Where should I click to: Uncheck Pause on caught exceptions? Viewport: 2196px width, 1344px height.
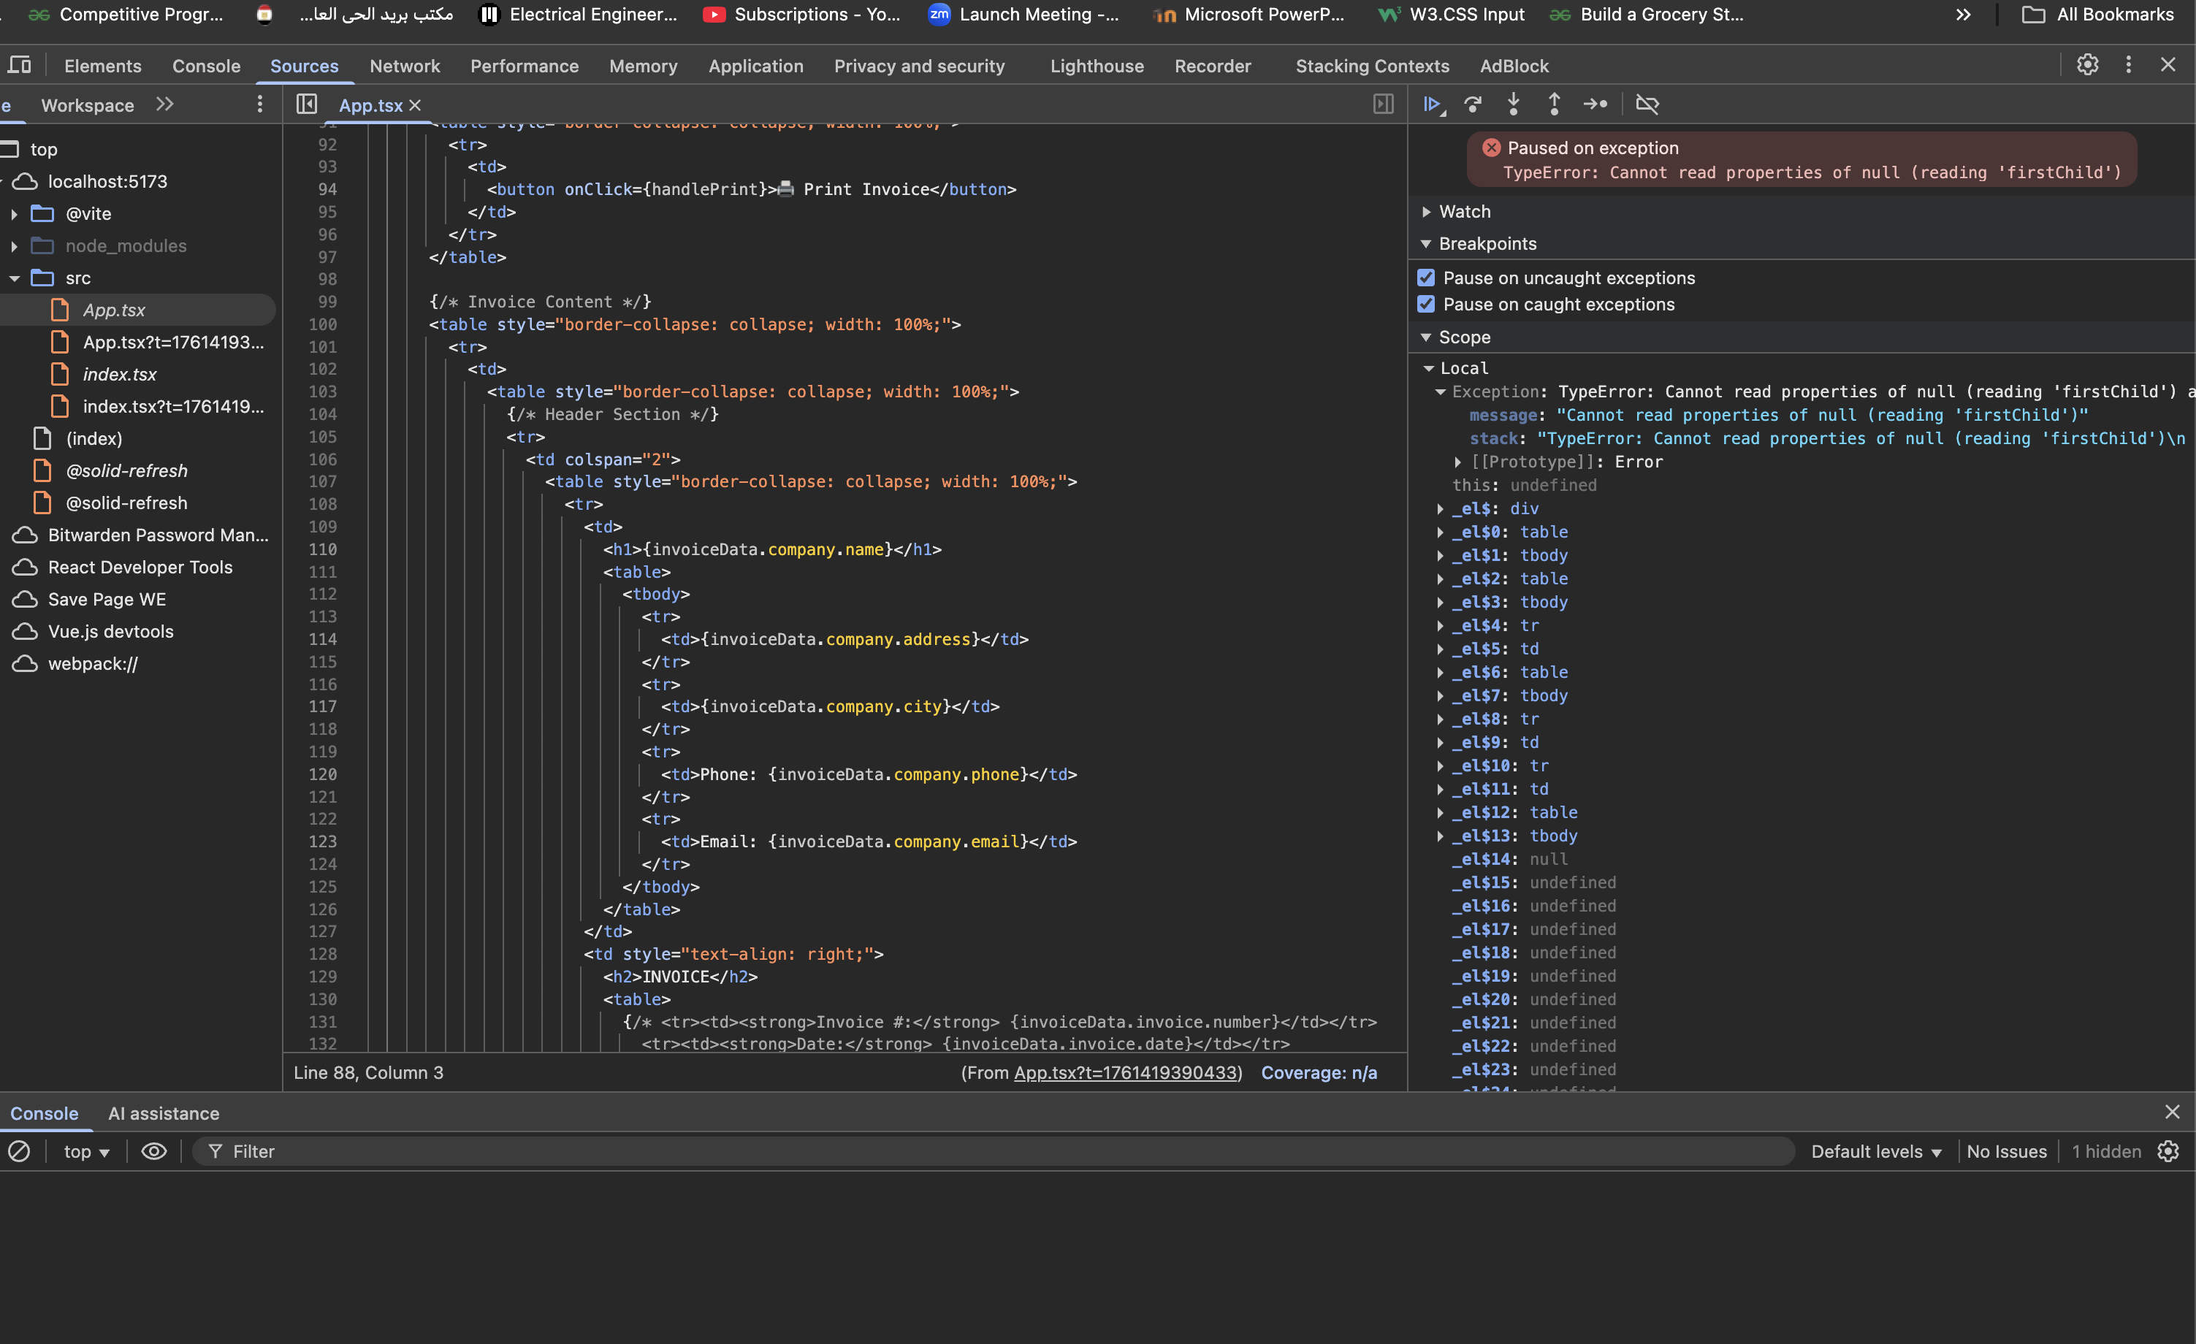[x=1426, y=304]
